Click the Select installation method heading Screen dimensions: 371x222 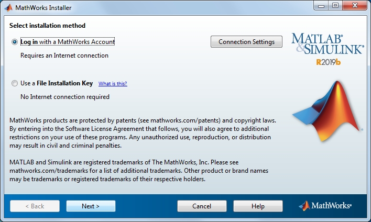(47, 26)
